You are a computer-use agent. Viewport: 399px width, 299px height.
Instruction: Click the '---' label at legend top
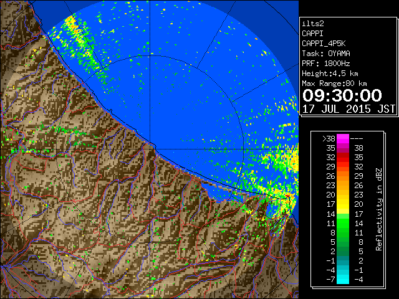357,139
